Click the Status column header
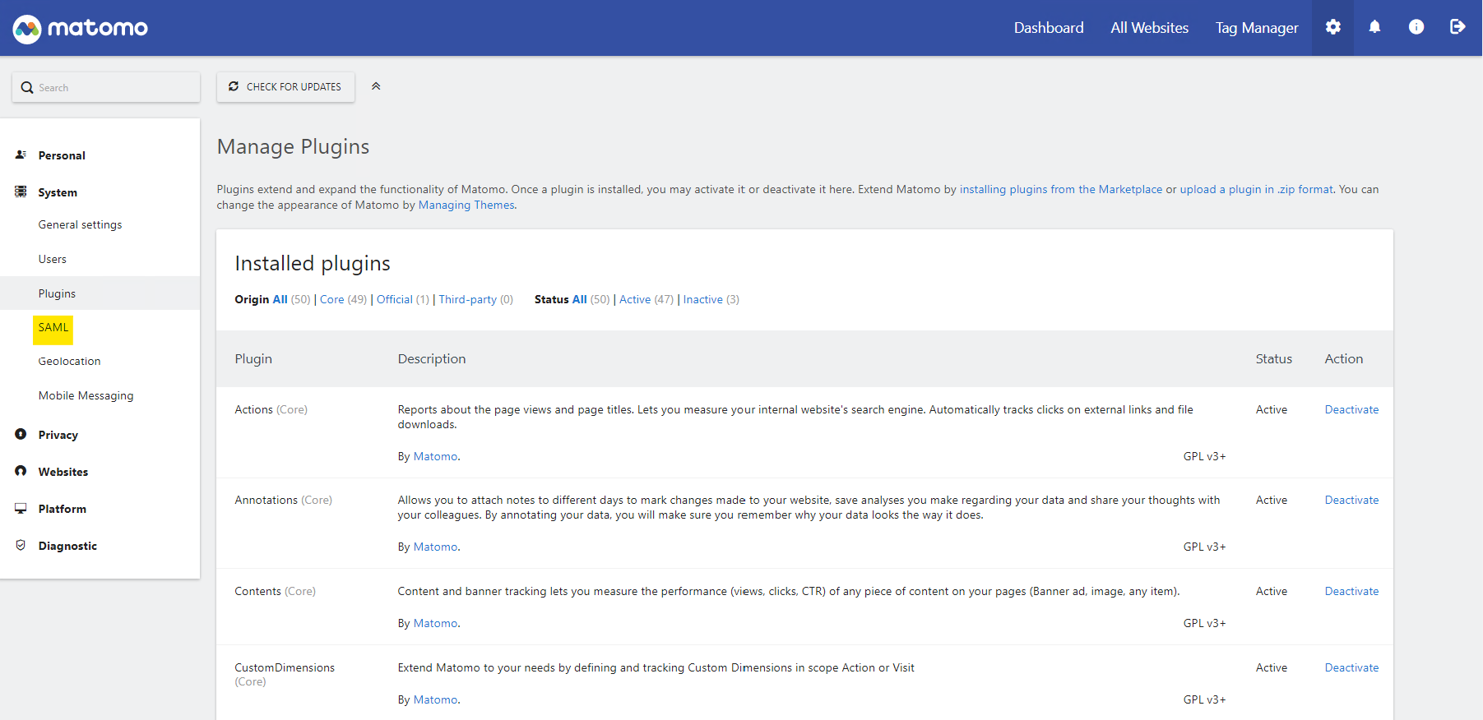The height and width of the screenshot is (720, 1483). (x=1273, y=358)
